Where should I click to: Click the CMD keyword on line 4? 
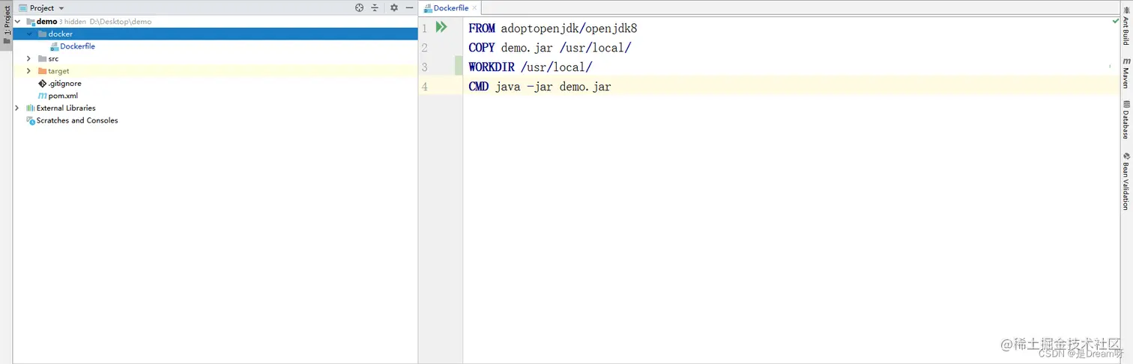[479, 87]
